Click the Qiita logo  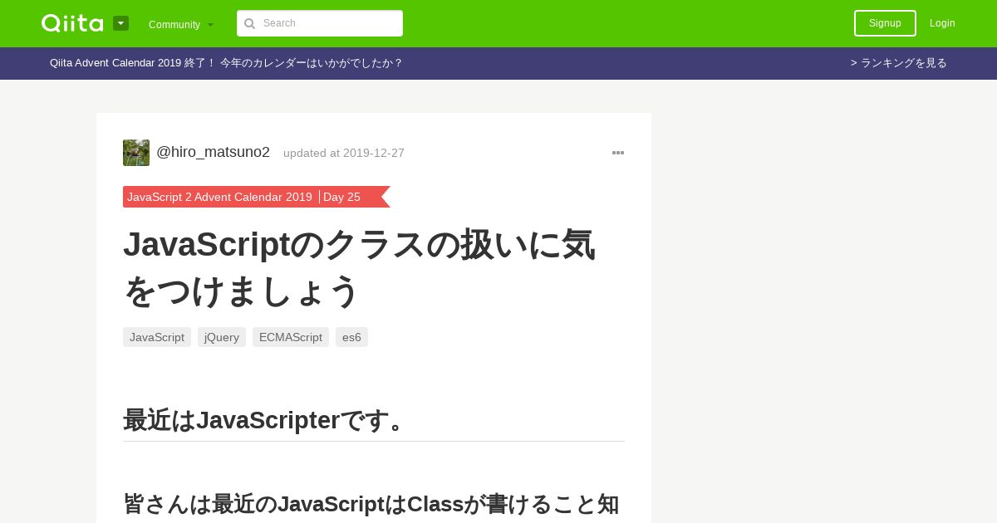[x=72, y=23]
